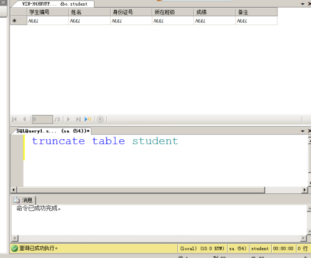Open table tab list dropdown arrow
311x258 pixels.
[302, 4]
